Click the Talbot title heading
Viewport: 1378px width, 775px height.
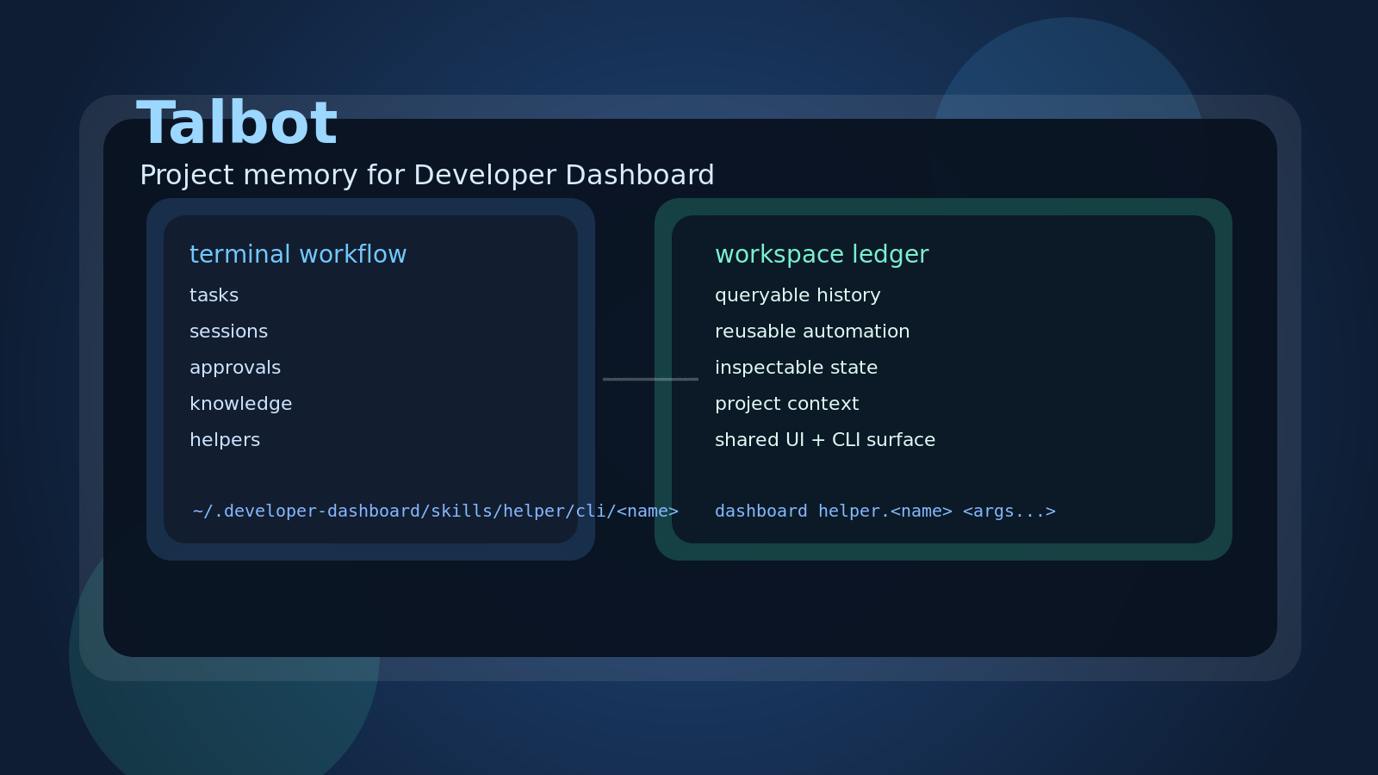click(237, 123)
